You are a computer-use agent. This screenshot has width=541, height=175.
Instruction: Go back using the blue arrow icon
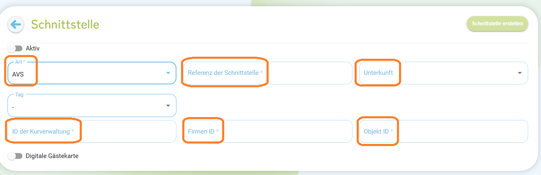(16, 24)
